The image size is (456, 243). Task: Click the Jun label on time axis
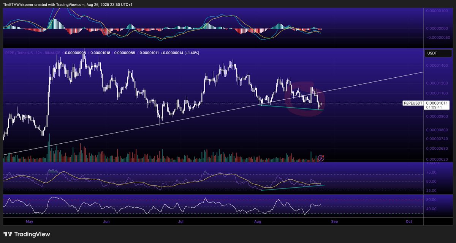coord(107,221)
